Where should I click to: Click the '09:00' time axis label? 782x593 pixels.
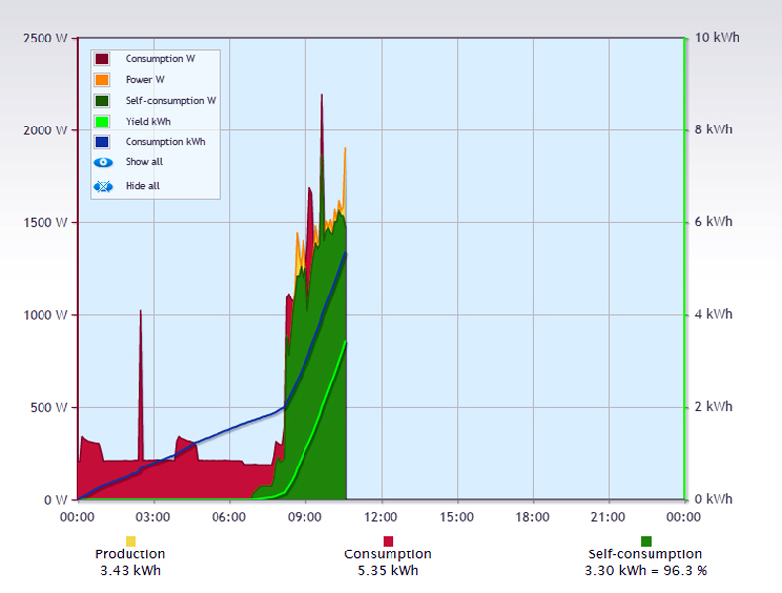pos(304,517)
